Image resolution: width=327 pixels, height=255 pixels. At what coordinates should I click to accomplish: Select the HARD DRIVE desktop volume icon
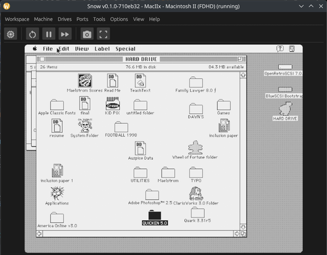(x=285, y=109)
